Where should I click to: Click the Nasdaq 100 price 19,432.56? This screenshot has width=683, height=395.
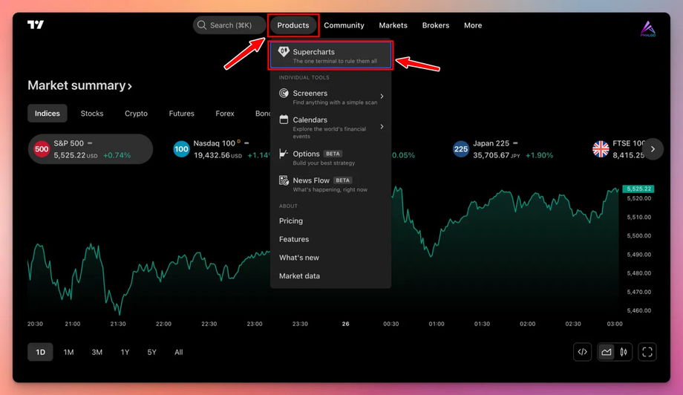[212, 155]
